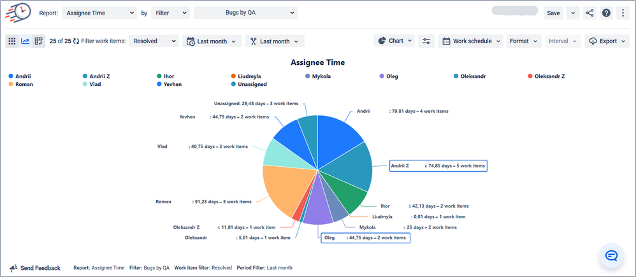This screenshot has width=636, height=277.
Task: Open the scissors Last month period dropdown
Action: [x=275, y=41]
